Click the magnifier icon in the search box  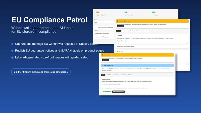click(x=96, y=27)
